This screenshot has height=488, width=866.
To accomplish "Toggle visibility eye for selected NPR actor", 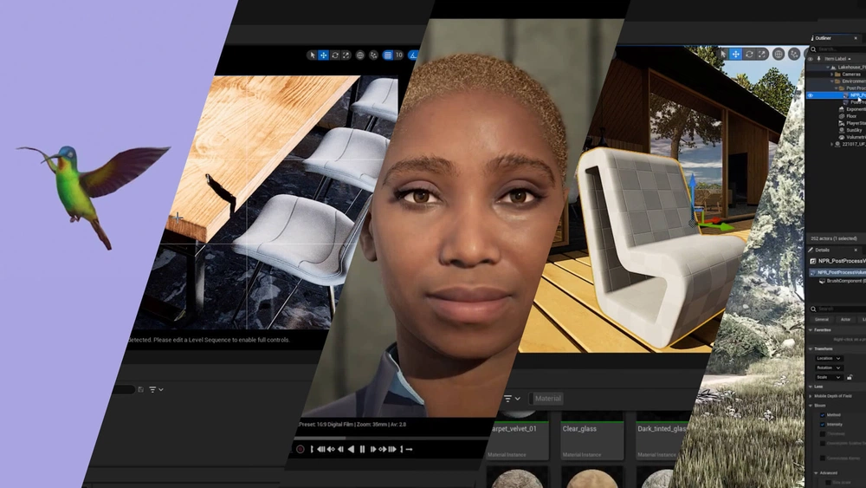I will 811,95.
